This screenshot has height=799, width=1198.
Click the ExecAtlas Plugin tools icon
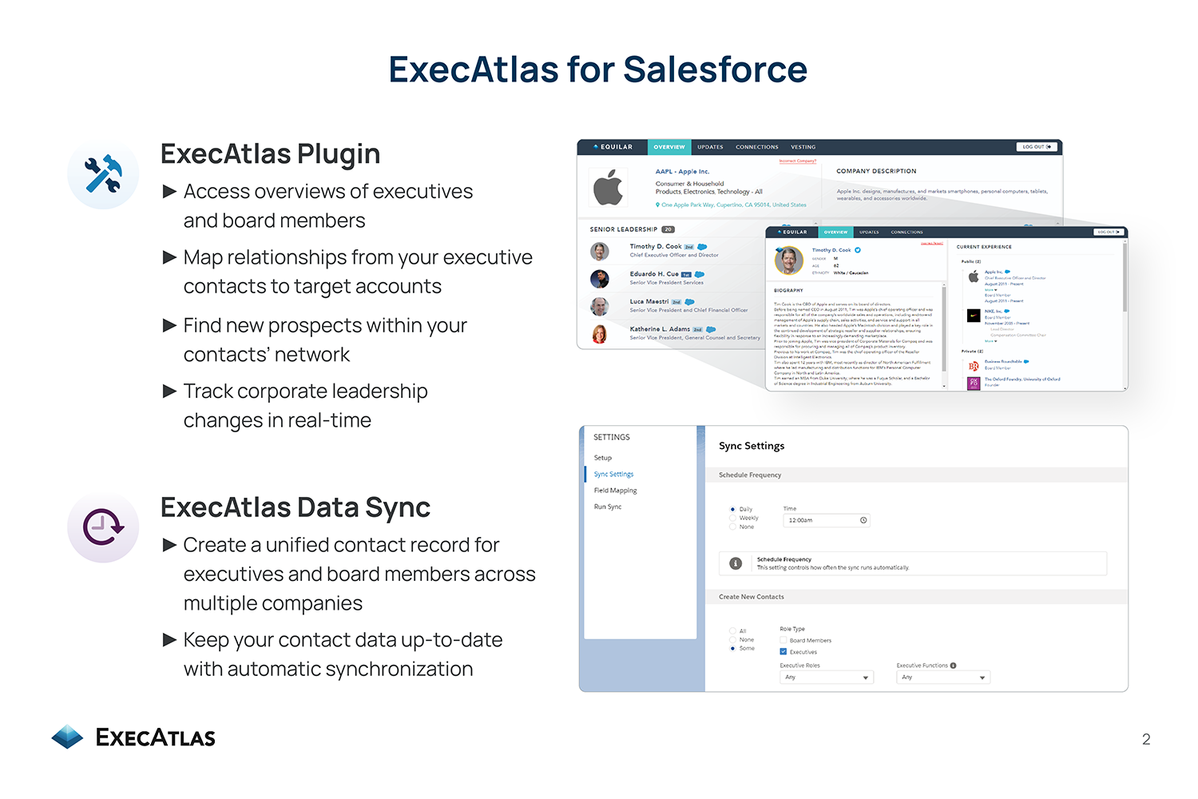point(103,173)
